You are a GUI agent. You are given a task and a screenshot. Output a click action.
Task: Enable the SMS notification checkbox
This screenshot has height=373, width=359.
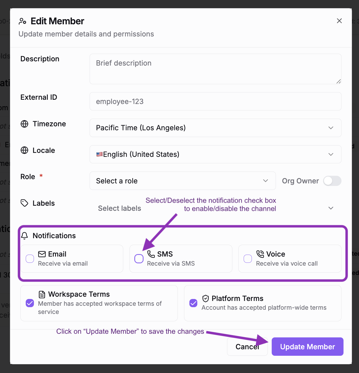[x=139, y=258]
